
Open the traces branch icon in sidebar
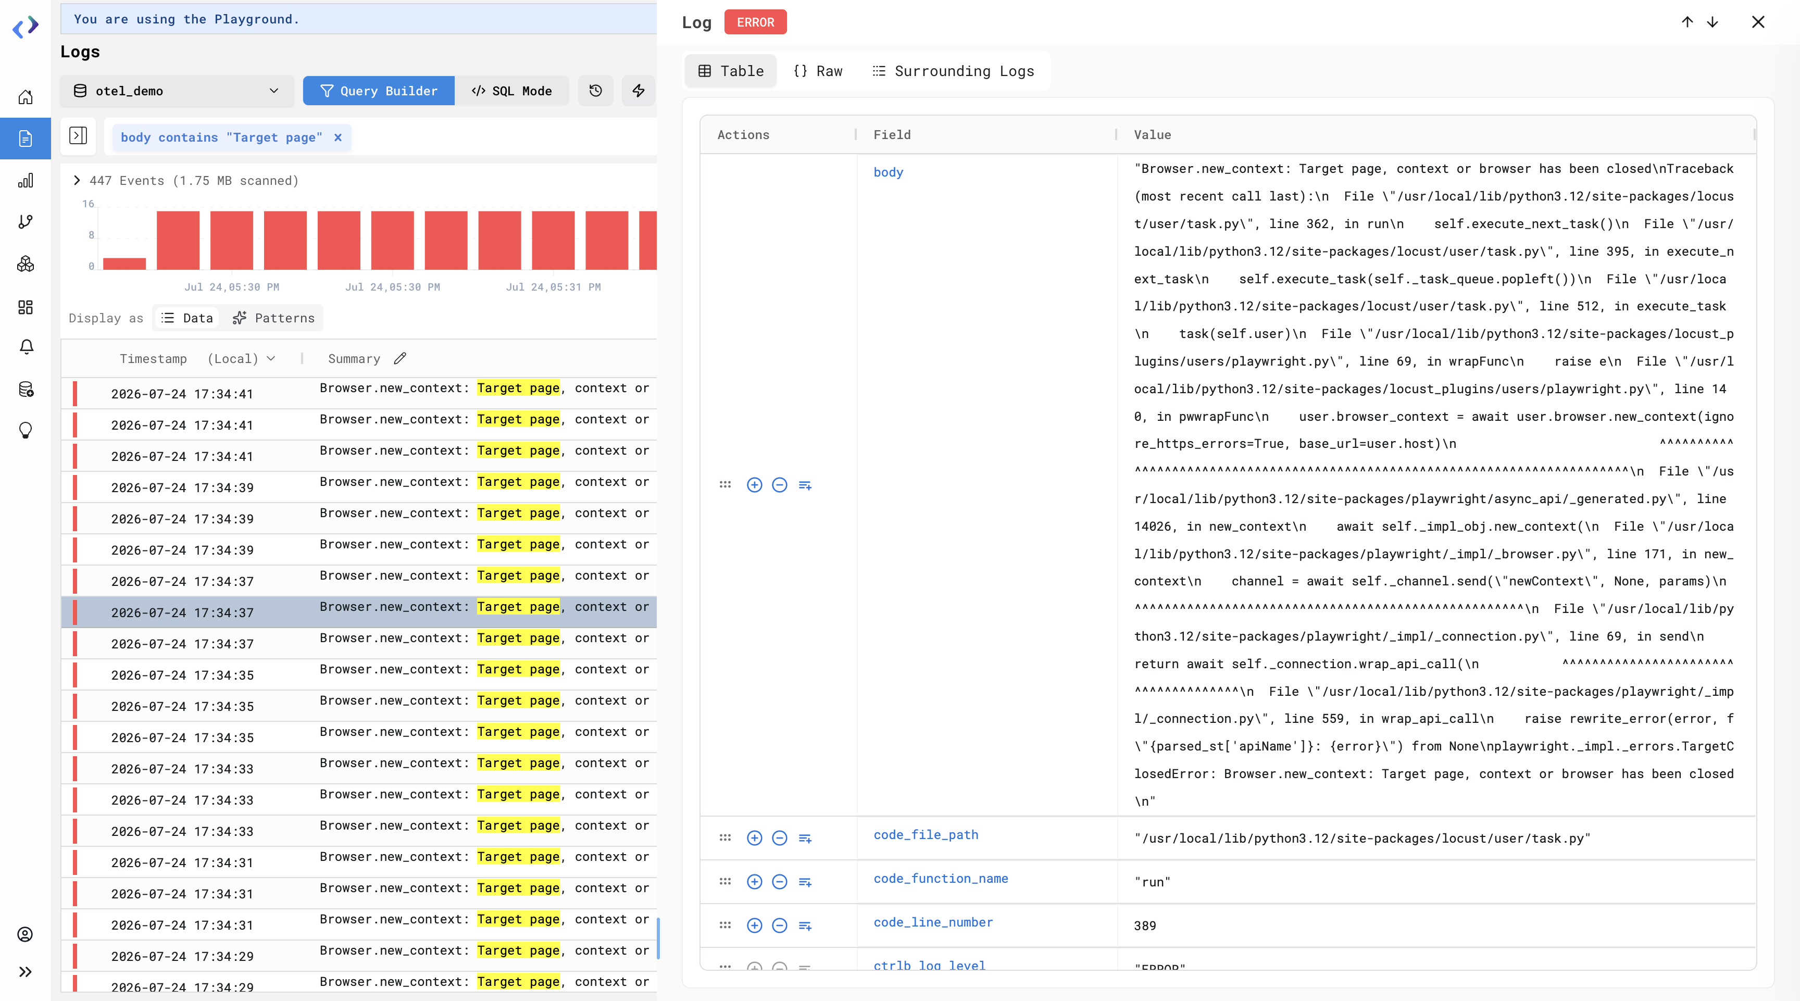click(x=25, y=222)
